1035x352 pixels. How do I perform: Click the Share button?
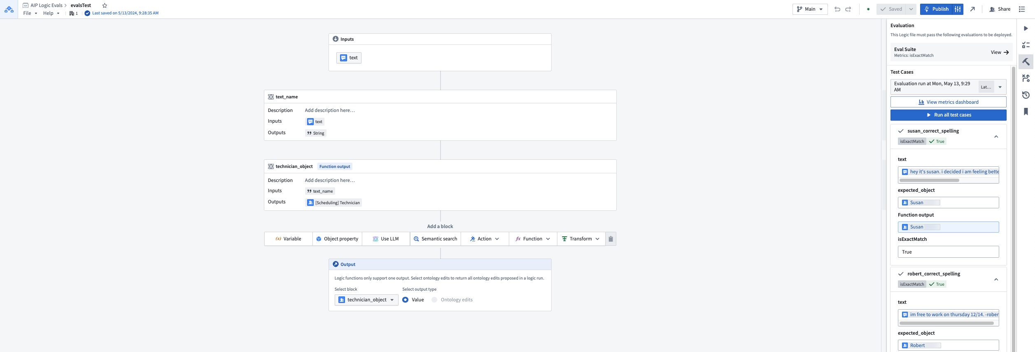[x=1000, y=9]
